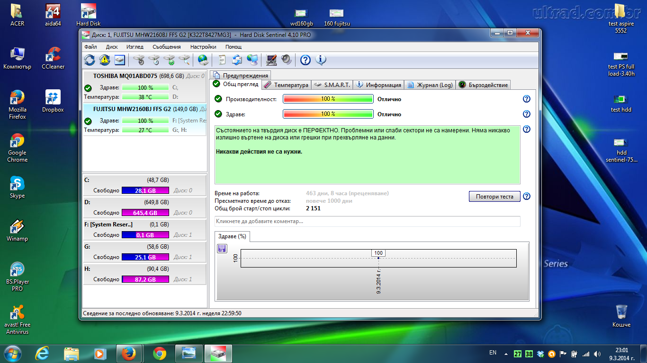Click the blue info bubble toolbar icon
The width and height of the screenshot is (647, 363).
(321, 60)
